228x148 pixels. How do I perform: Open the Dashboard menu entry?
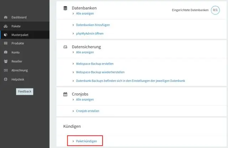(25, 17)
